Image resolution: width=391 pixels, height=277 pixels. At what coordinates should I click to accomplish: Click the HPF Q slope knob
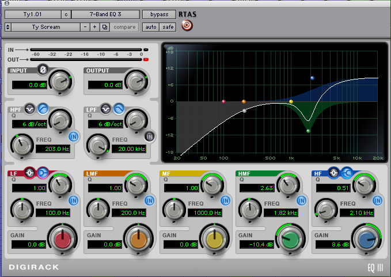(60, 121)
